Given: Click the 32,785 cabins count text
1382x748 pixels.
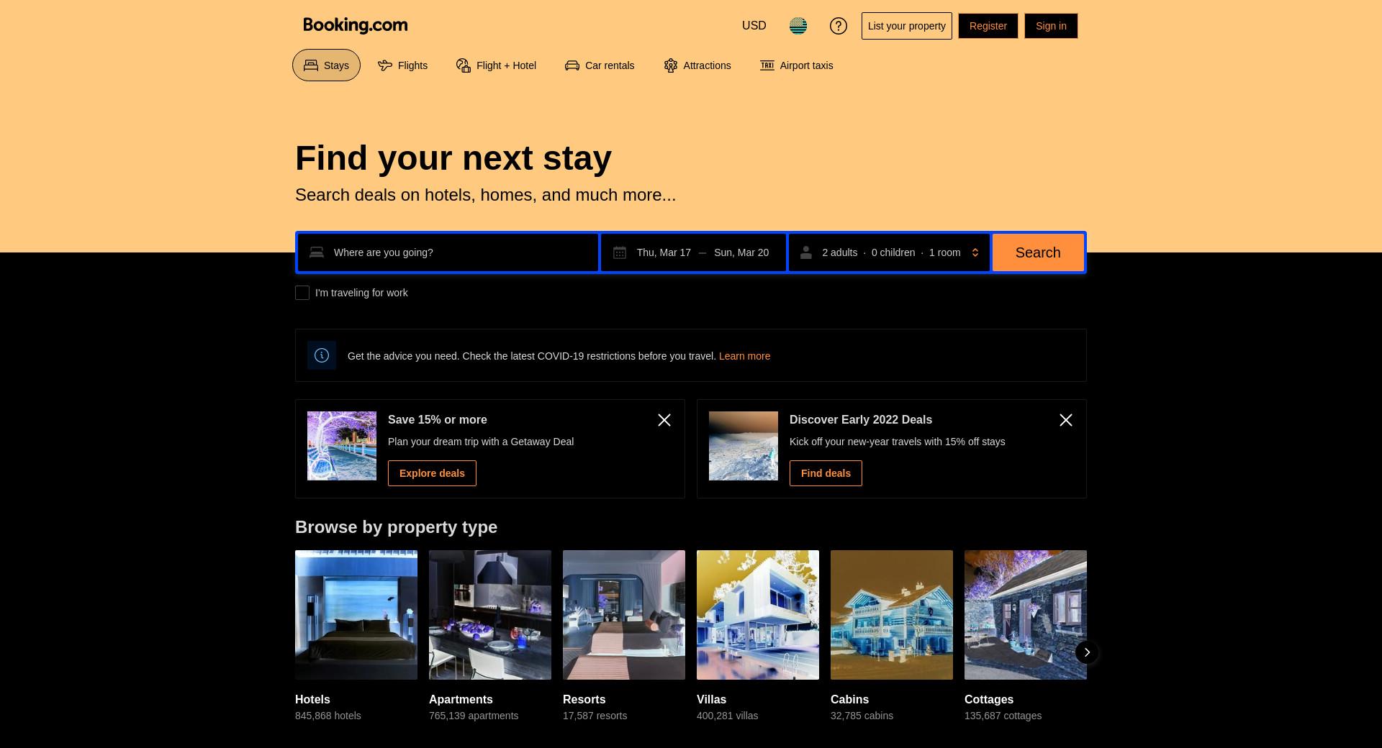Looking at the screenshot, I should tap(862, 716).
